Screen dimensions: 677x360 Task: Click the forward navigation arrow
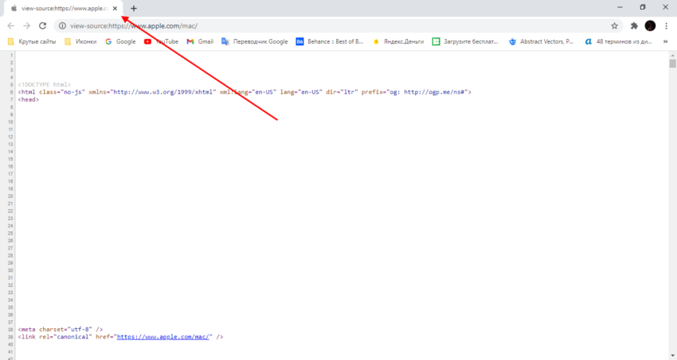26,25
